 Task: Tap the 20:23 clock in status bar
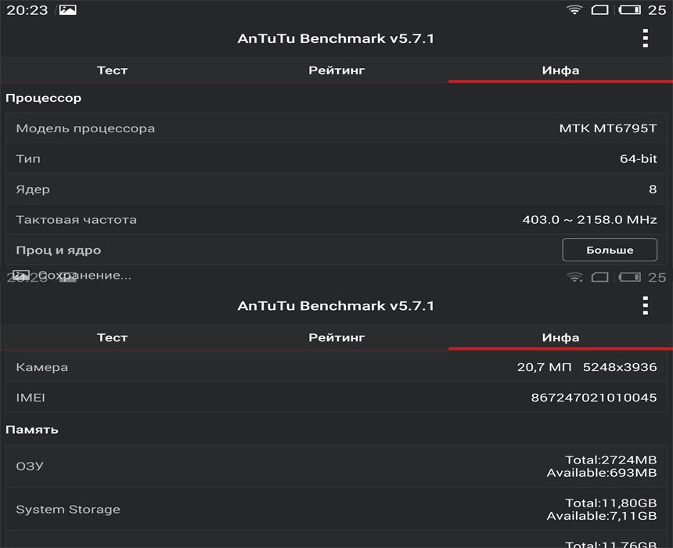point(27,10)
